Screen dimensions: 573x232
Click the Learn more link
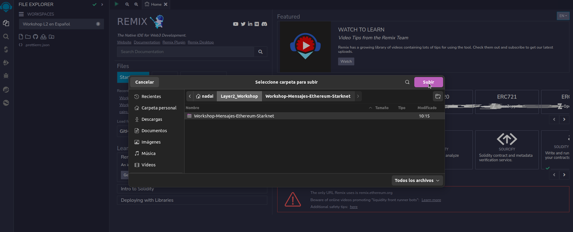click(431, 200)
